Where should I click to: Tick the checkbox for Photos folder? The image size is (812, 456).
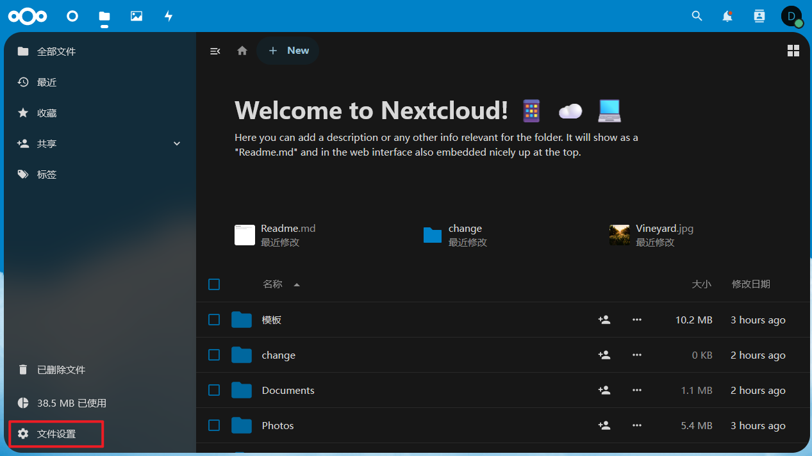pyautogui.click(x=214, y=425)
